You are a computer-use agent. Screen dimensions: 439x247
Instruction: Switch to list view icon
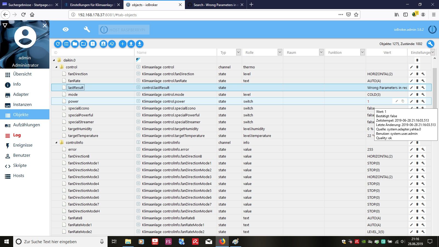[x=66, y=44]
